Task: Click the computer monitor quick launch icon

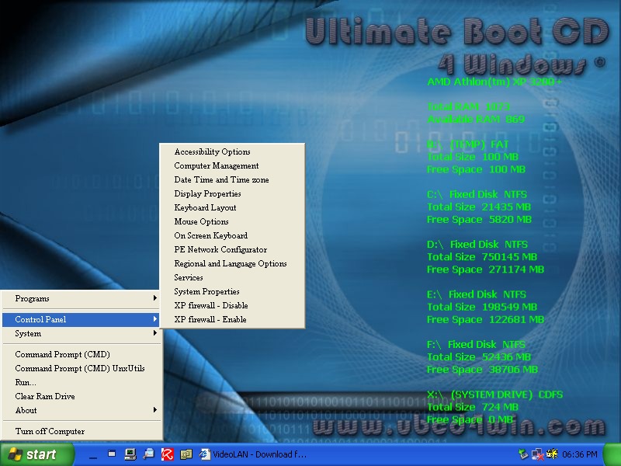Action: tap(130, 454)
